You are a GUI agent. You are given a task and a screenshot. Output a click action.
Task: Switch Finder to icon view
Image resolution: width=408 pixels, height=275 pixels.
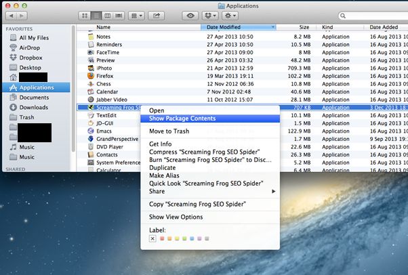point(85,16)
